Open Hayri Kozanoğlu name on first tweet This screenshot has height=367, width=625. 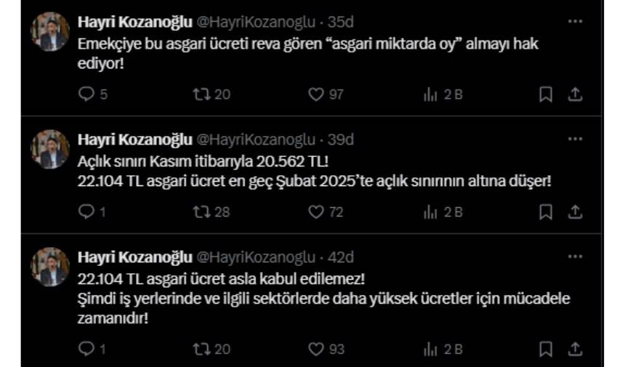[134, 22]
